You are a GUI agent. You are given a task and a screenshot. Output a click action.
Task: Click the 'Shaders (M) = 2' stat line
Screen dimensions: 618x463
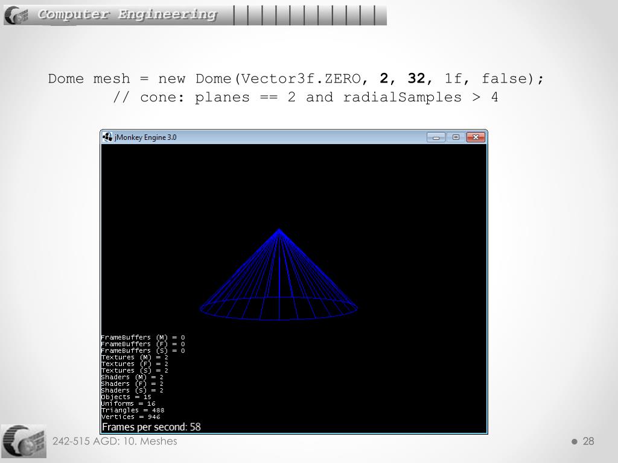coord(132,377)
